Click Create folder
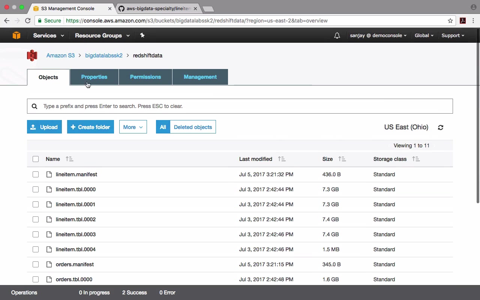Viewport: 480px width, 300px height. click(90, 127)
